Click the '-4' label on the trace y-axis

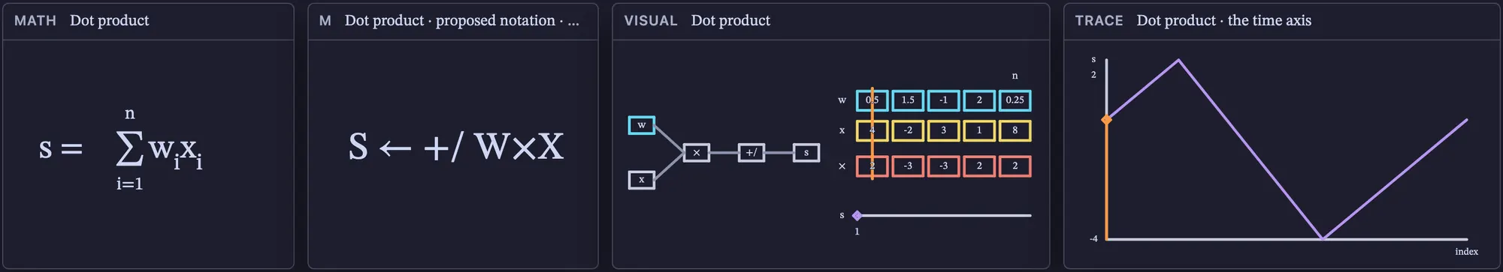click(1093, 239)
